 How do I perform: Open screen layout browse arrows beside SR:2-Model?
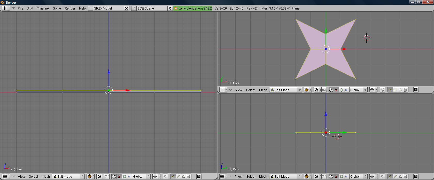91,8
